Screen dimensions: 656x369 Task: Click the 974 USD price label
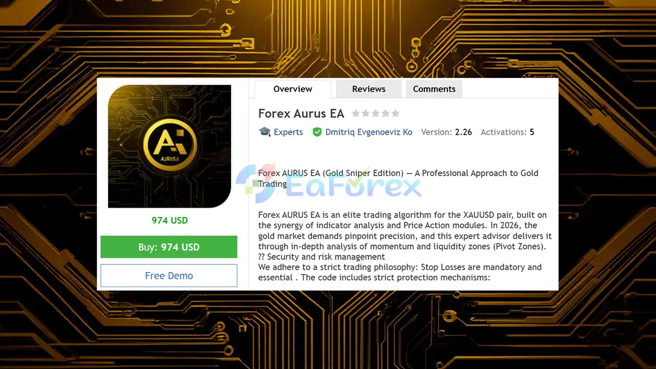point(169,220)
